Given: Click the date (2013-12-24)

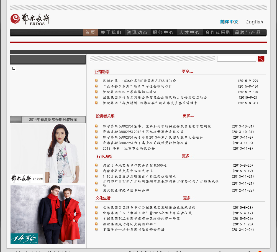Looking at the screenshot, I should click(243, 230).
